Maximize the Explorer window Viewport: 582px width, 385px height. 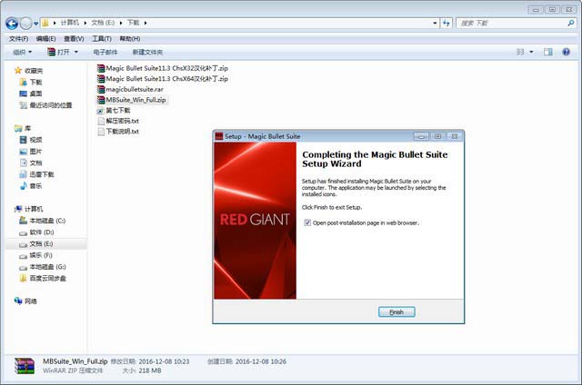coord(552,10)
